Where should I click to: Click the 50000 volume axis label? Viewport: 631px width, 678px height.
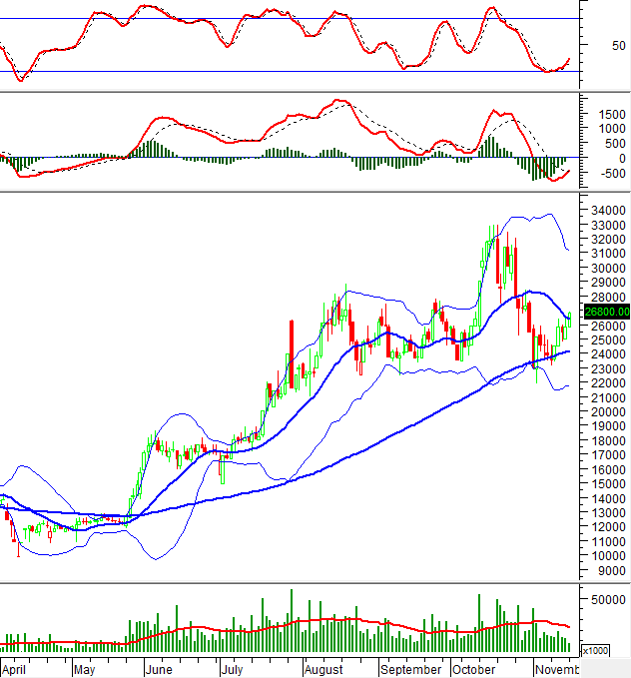pyautogui.click(x=608, y=599)
